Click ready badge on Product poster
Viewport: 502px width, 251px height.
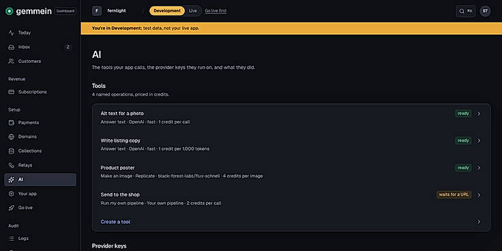coord(463,168)
